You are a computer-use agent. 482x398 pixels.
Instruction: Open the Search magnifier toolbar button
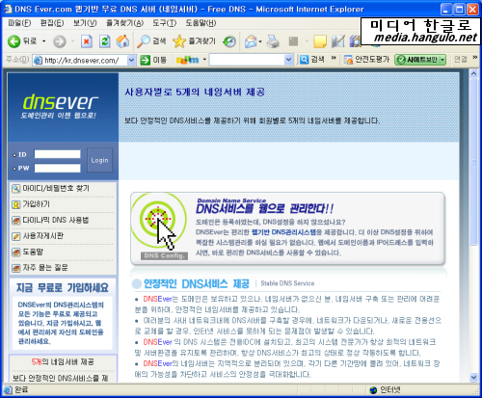tap(151, 41)
